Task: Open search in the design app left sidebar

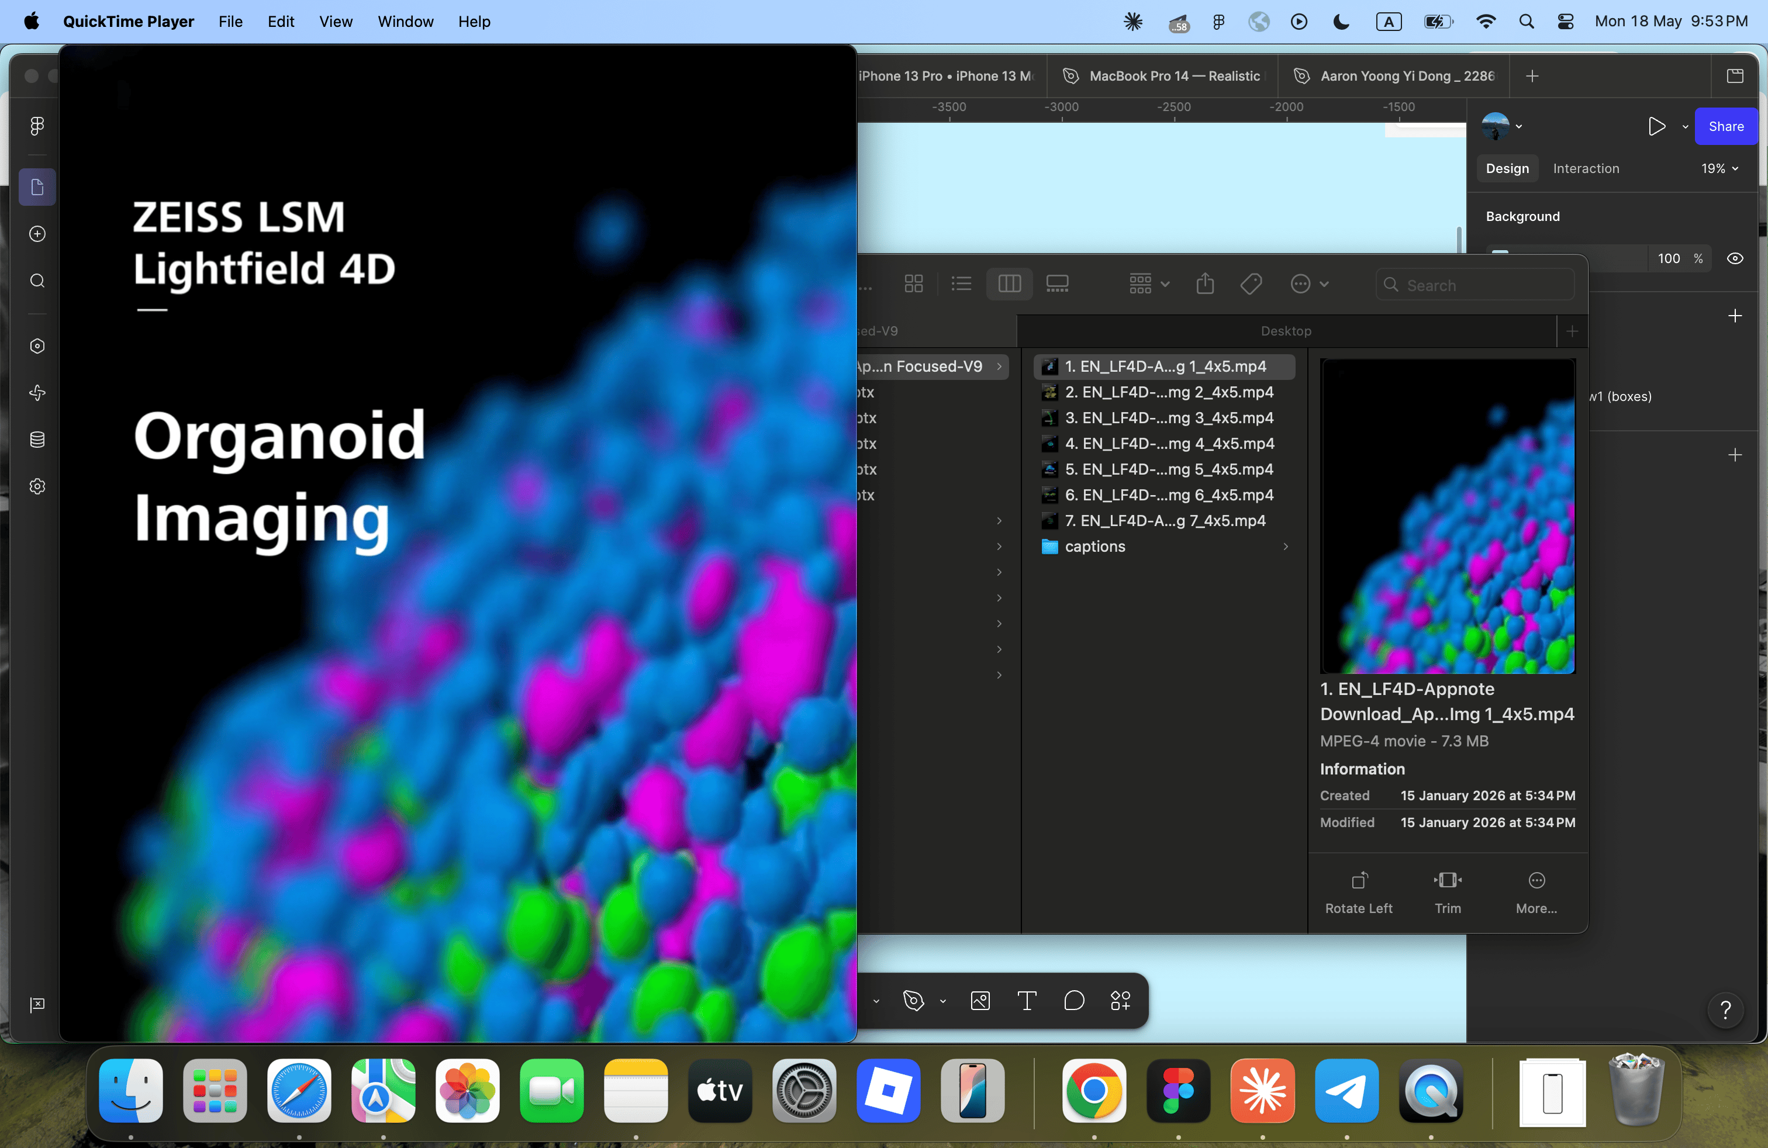Action: 37,281
